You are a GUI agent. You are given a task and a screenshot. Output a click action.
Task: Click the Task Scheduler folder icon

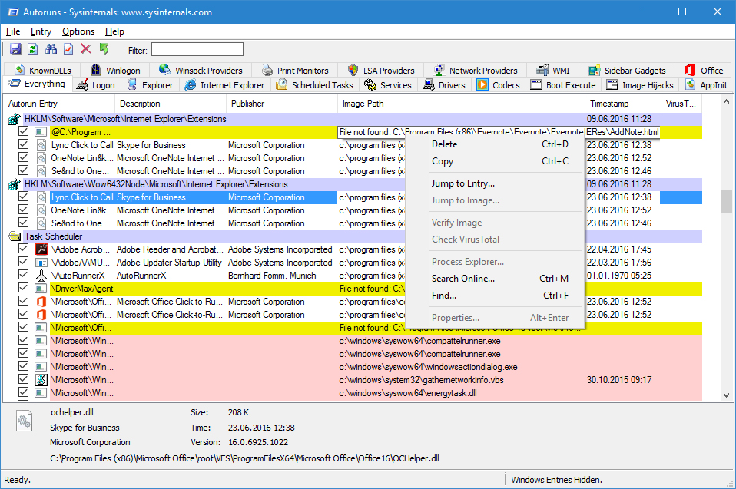click(14, 236)
